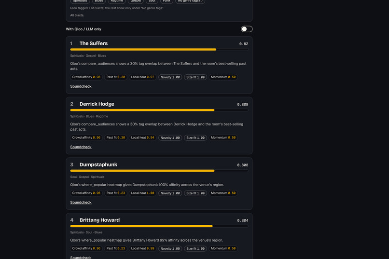Click the act title Dumpstaphunk

pyautogui.click(x=98, y=164)
